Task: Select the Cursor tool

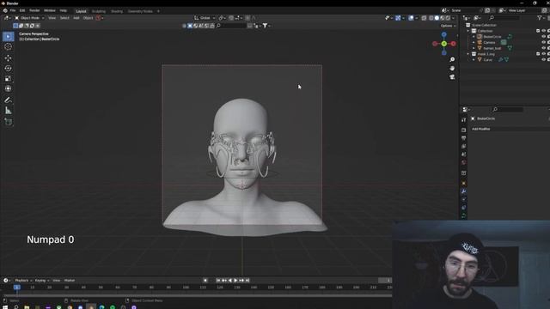Action: (x=8, y=46)
